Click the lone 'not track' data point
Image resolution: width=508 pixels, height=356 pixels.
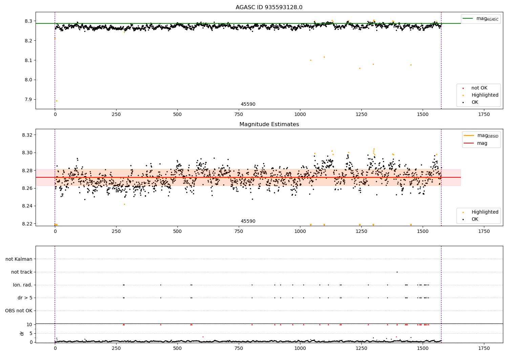coord(397,272)
